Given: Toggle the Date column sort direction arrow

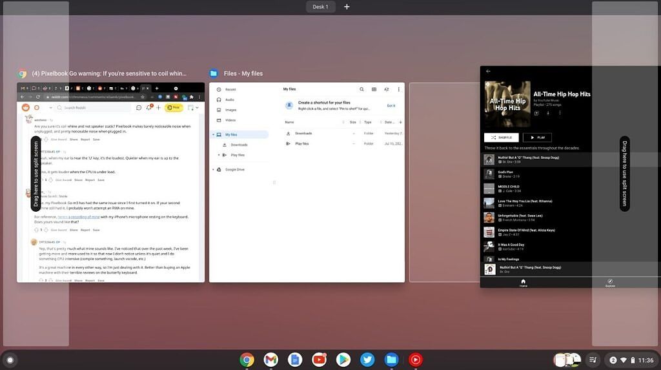Looking at the screenshot, I should pyautogui.click(x=400, y=122).
